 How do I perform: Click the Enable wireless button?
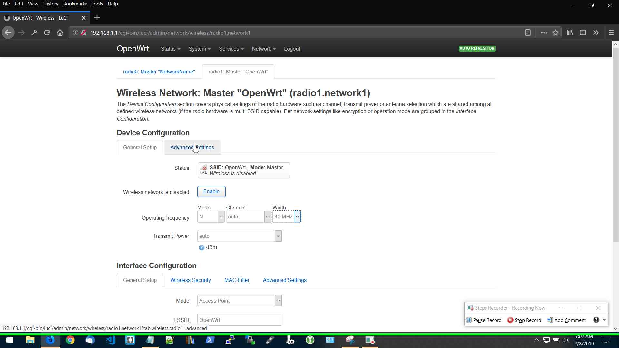[x=211, y=191]
